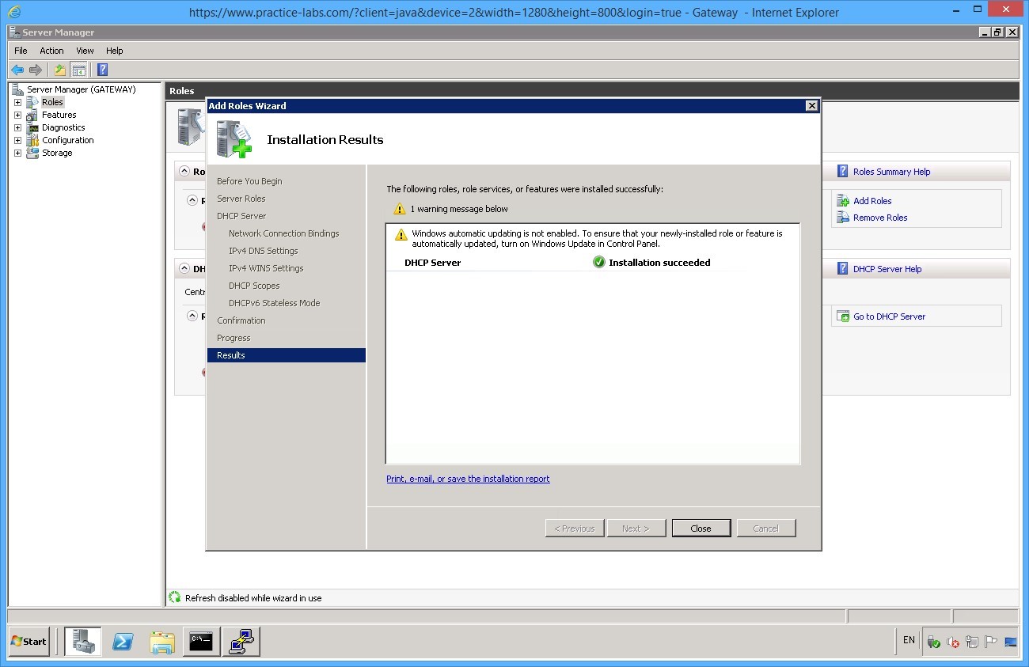Expand the Configuration tree node
Image resolution: width=1029 pixels, height=667 pixels.
[x=17, y=140]
